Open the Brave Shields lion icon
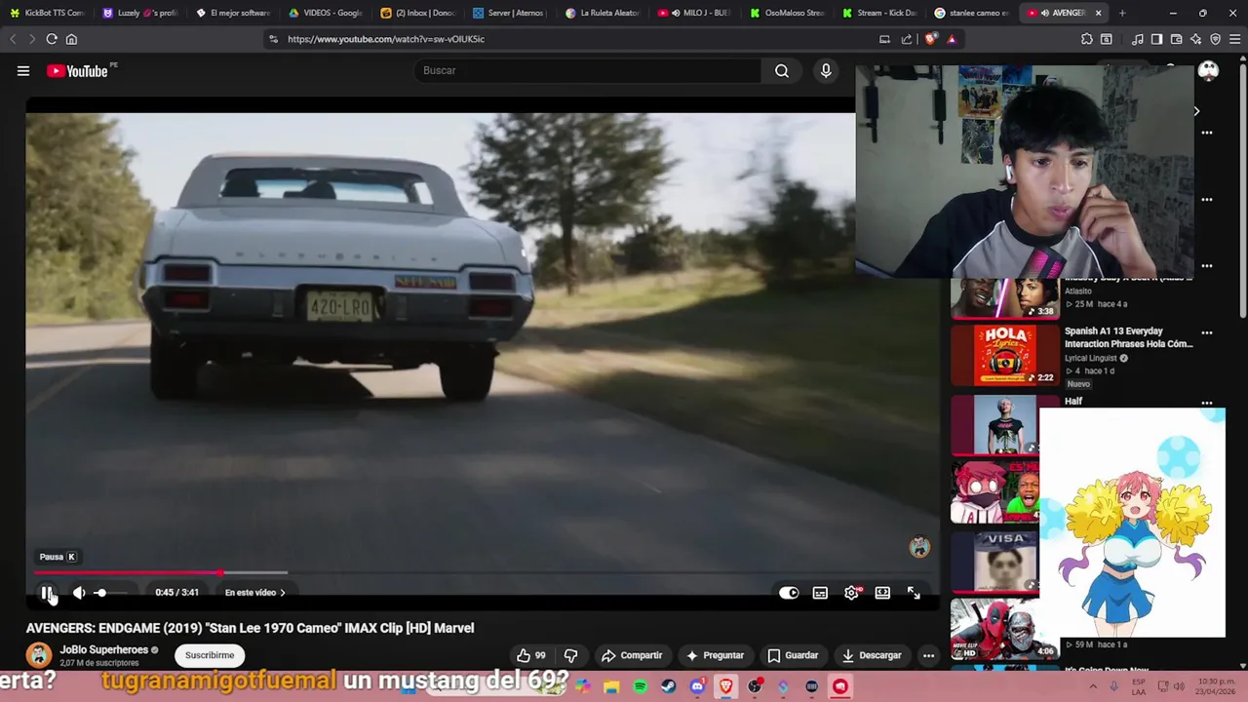 pos(930,39)
